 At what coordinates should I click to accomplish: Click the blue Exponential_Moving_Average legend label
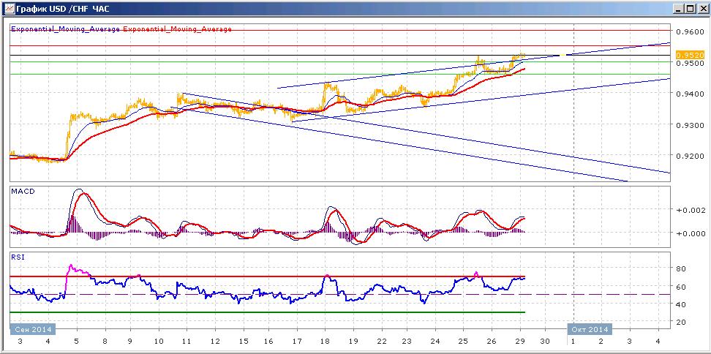(x=66, y=29)
